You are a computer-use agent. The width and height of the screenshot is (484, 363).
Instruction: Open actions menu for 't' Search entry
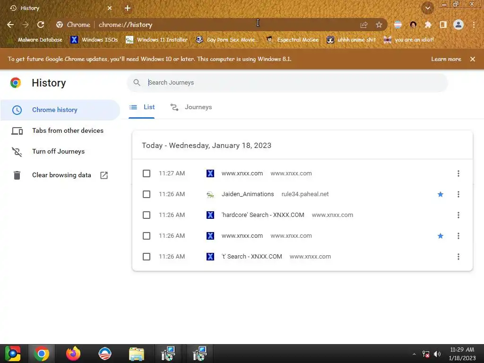458,257
